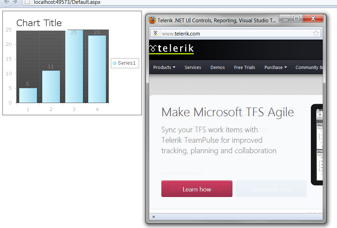Click y-axis label 20
This screenshot has height=228, width=337.
tap(9, 44)
